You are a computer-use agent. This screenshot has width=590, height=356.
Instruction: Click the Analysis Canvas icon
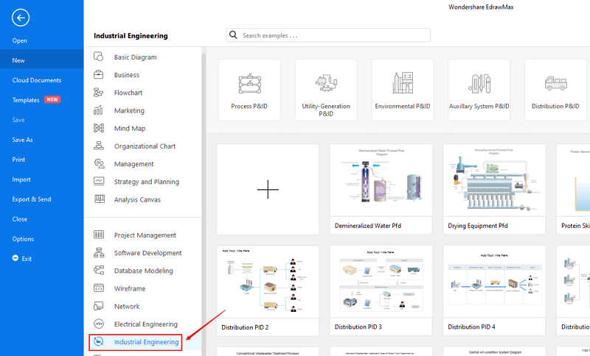pos(100,199)
